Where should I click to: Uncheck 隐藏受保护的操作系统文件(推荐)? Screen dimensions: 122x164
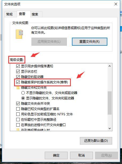pyautogui.click(x=18, y=82)
